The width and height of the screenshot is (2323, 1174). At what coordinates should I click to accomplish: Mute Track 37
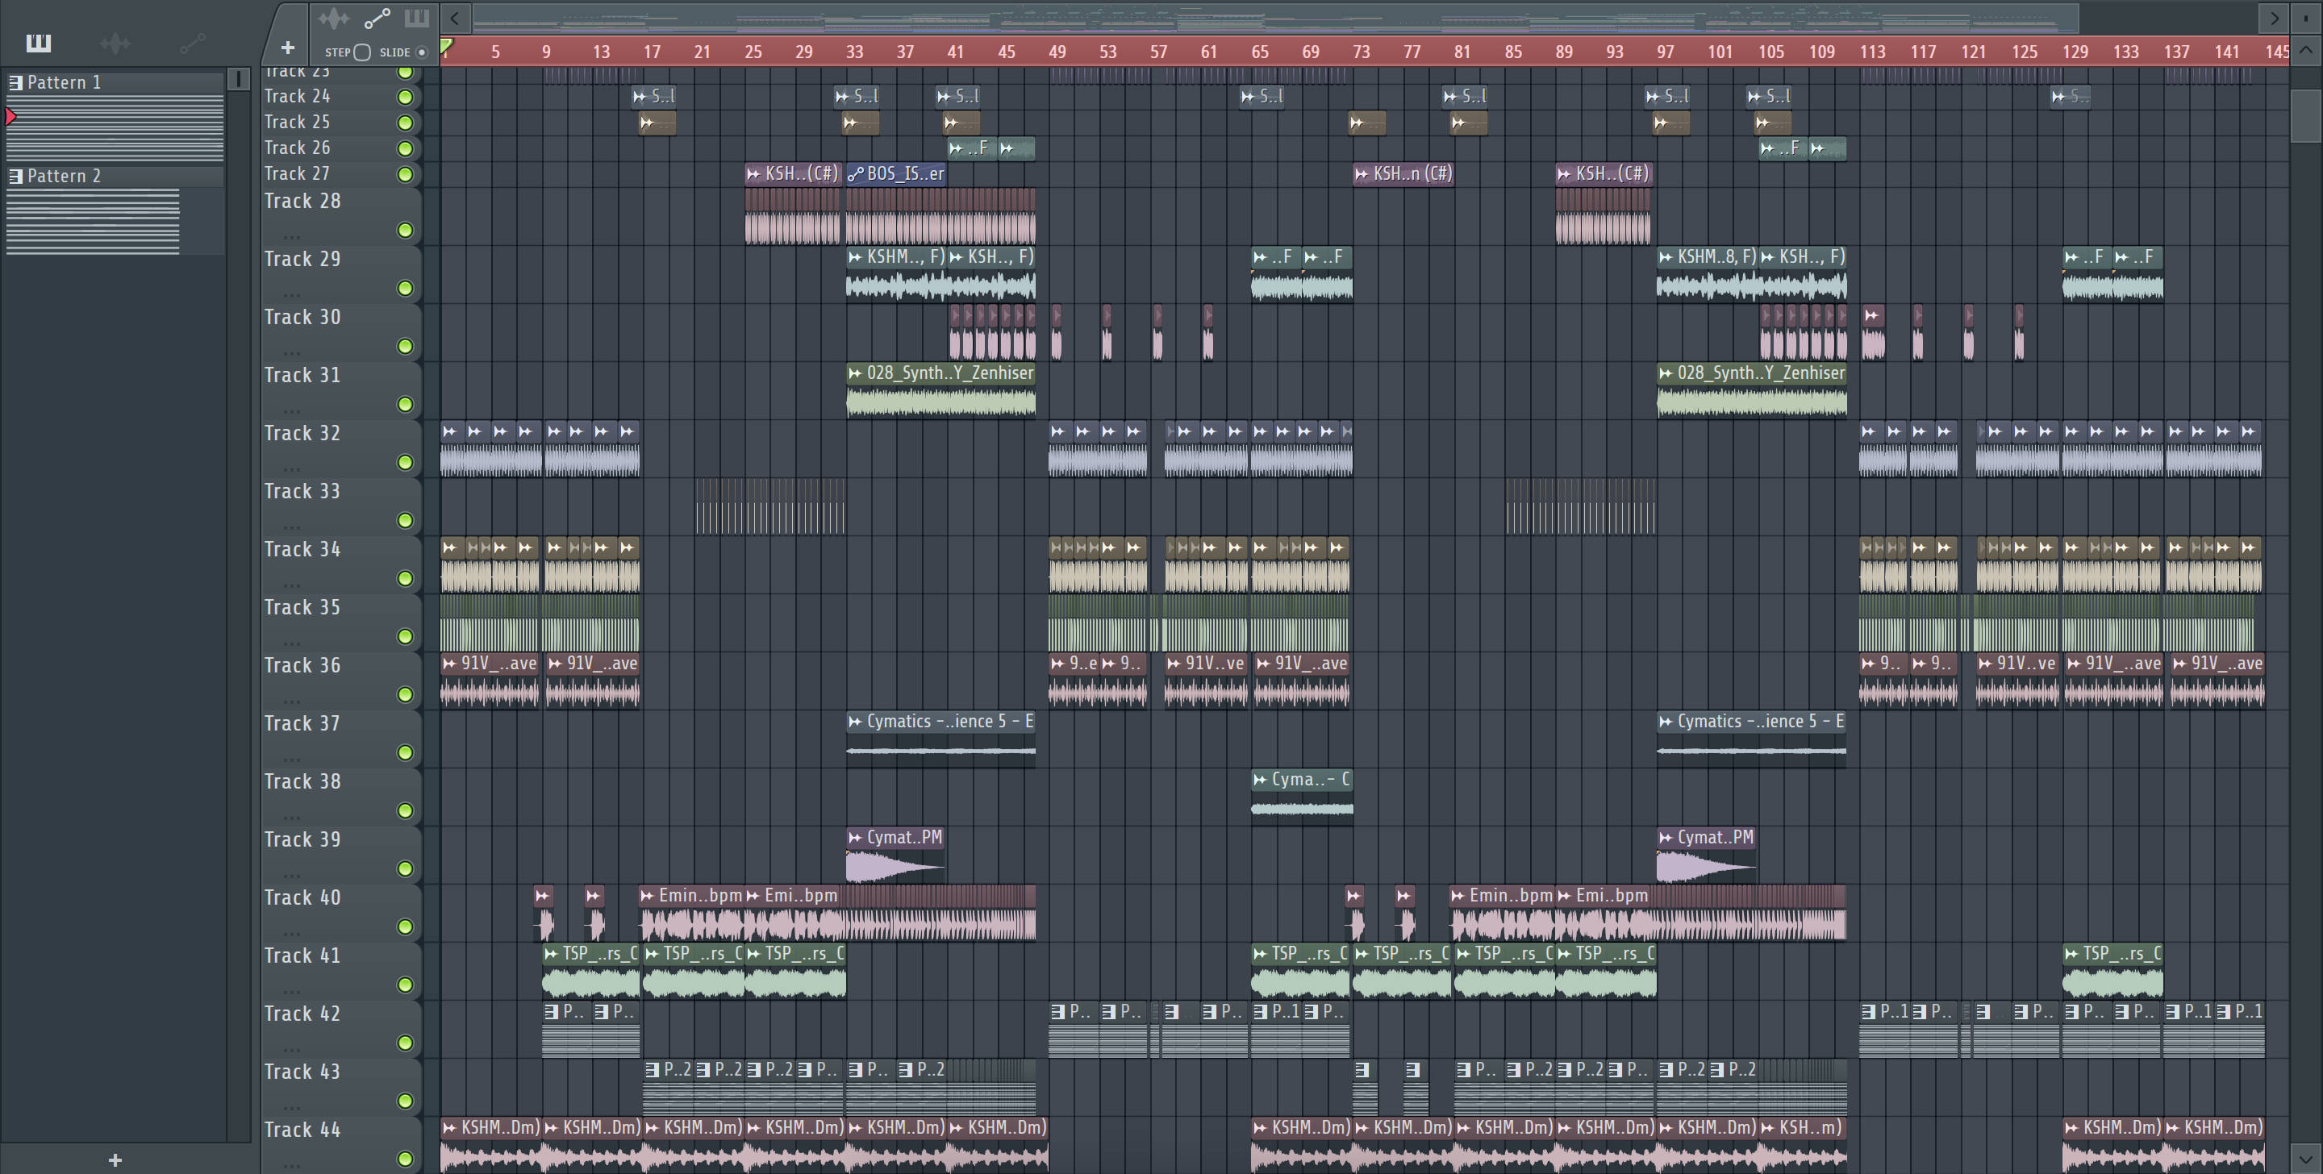[x=406, y=753]
